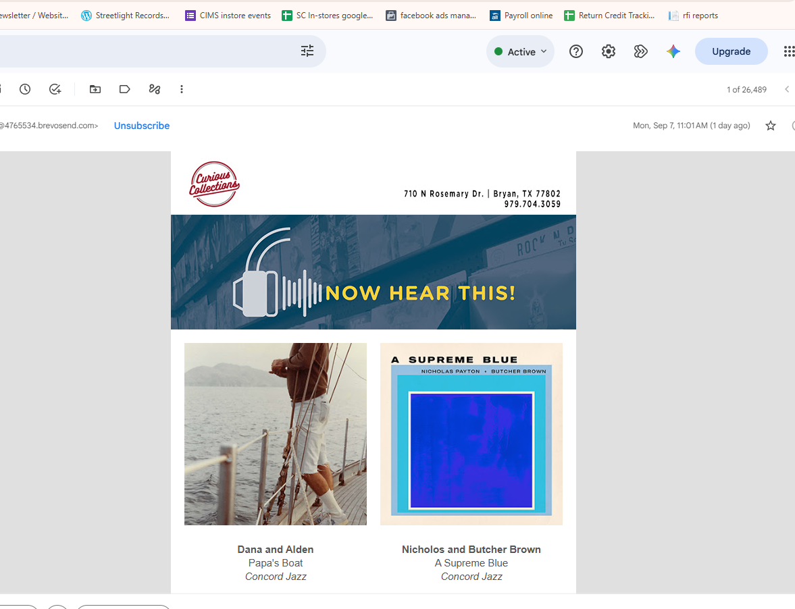Open search options filter icon
The width and height of the screenshot is (795, 609).
307,51
